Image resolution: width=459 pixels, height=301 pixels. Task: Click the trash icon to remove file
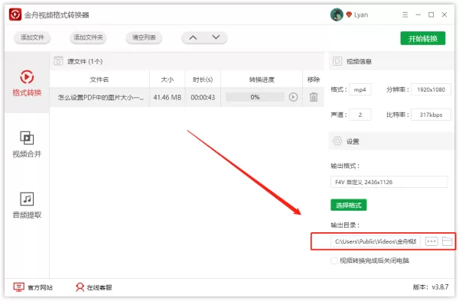point(314,97)
